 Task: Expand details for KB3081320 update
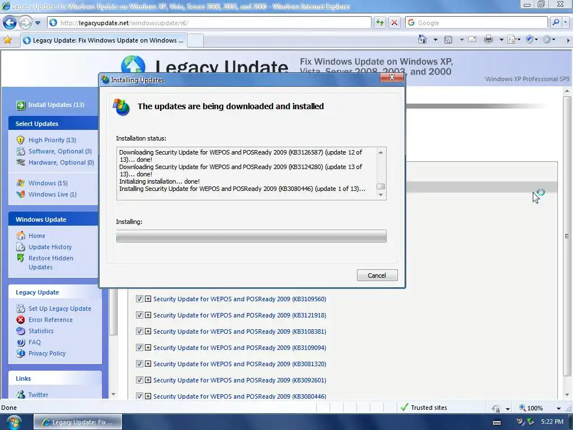[148, 364]
